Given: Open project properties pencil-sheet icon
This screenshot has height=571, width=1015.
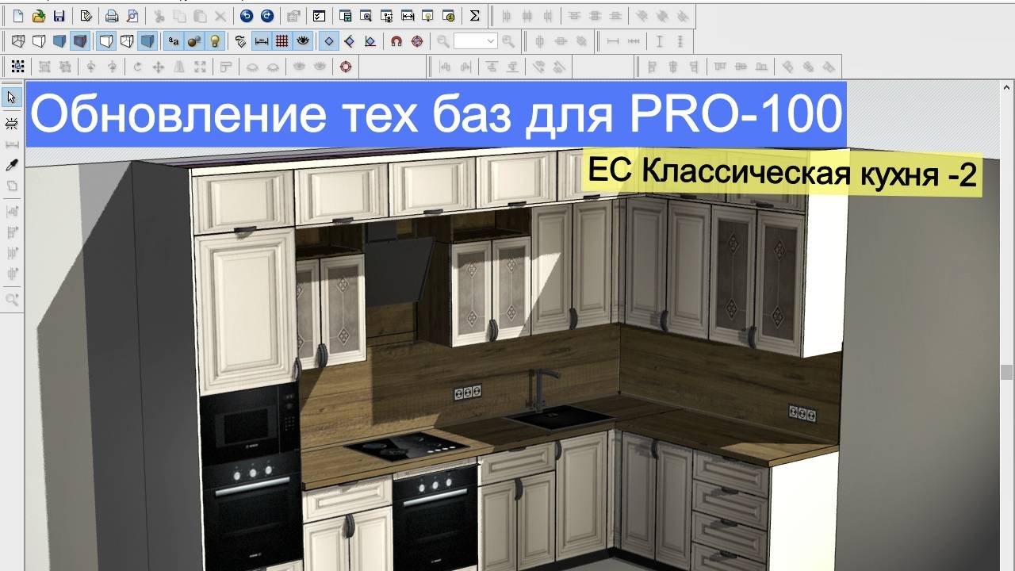Looking at the screenshot, I should (x=86, y=16).
